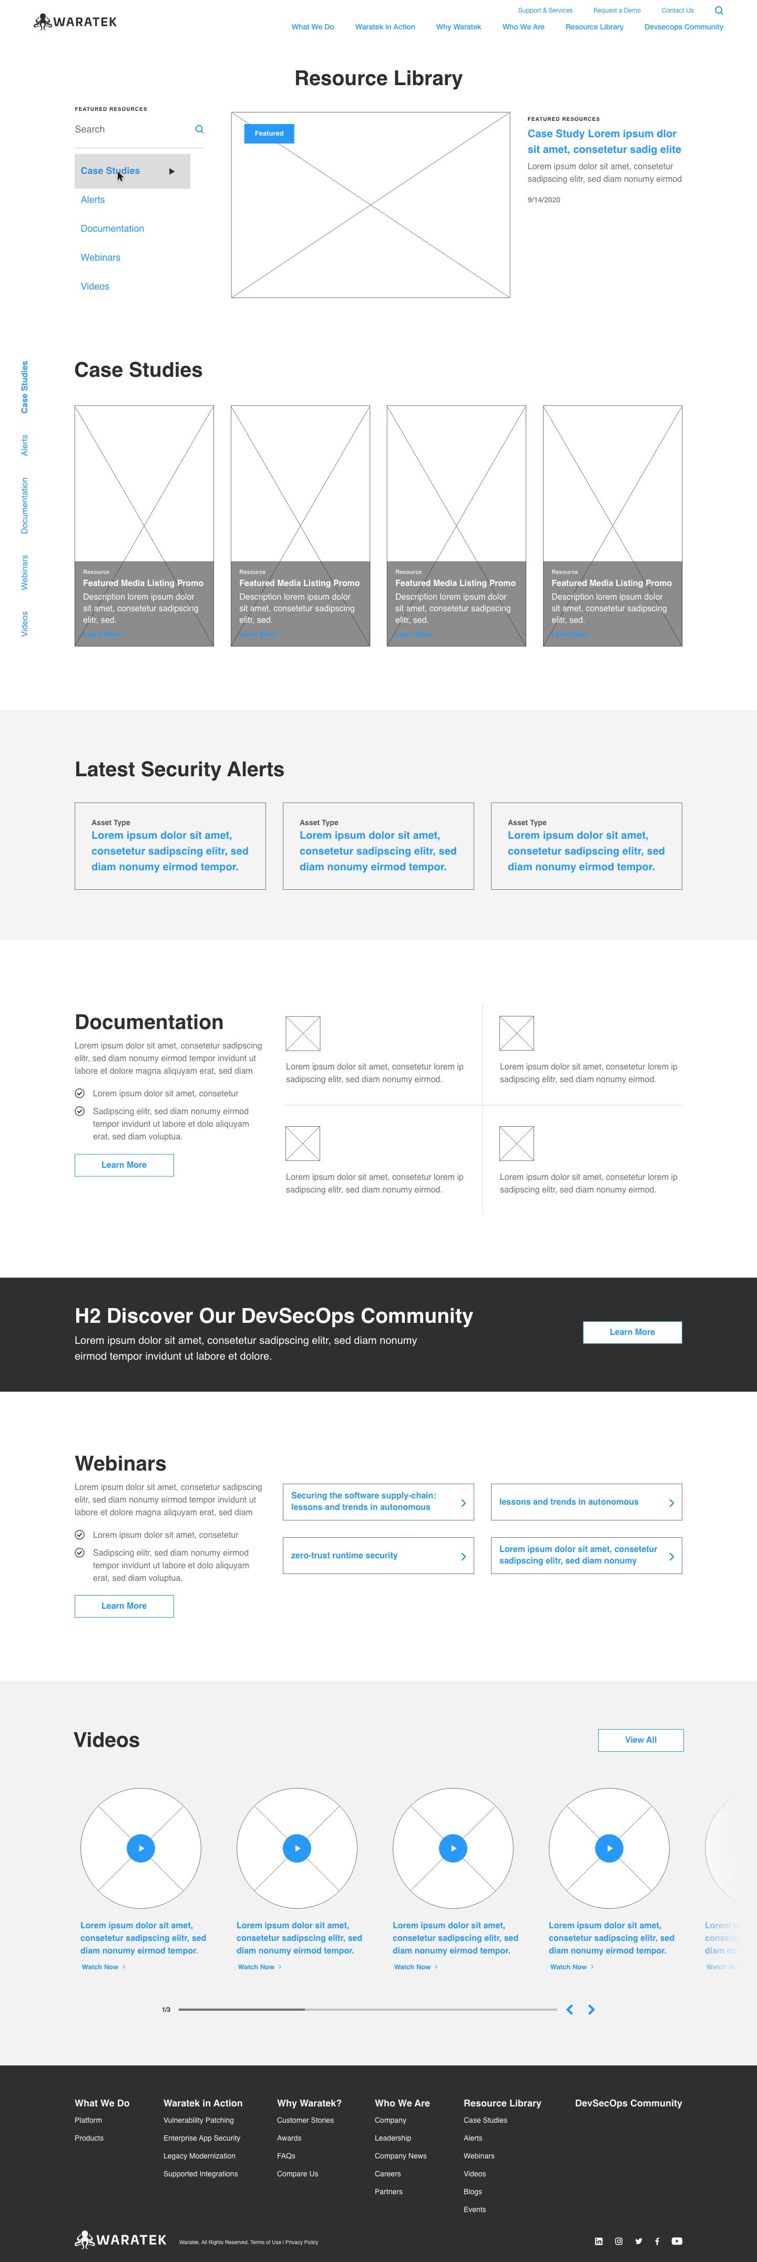757x2262 pixels.
Task: Open the Instagram icon in the footer
Action: 619,2241
